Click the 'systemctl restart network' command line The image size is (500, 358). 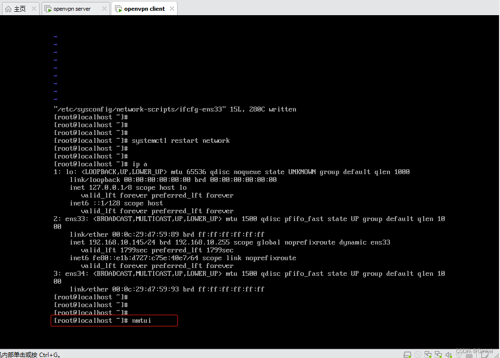pos(141,140)
